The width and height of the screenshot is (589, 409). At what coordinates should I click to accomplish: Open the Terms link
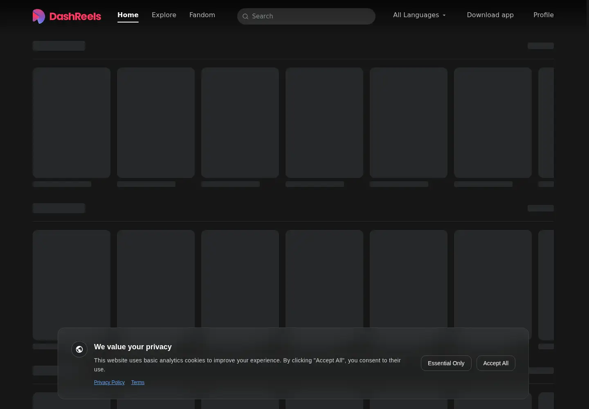pyautogui.click(x=138, y=382)
